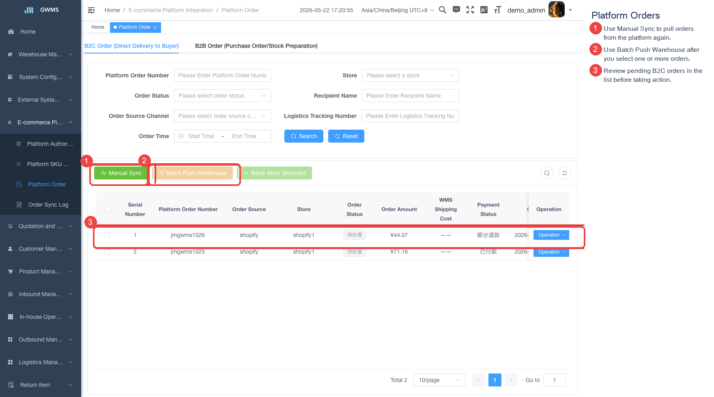The height and width of the screenshot is (397, 714).
Task: Click order number jmgwms1026 cell
Action: tap(188, 235)
